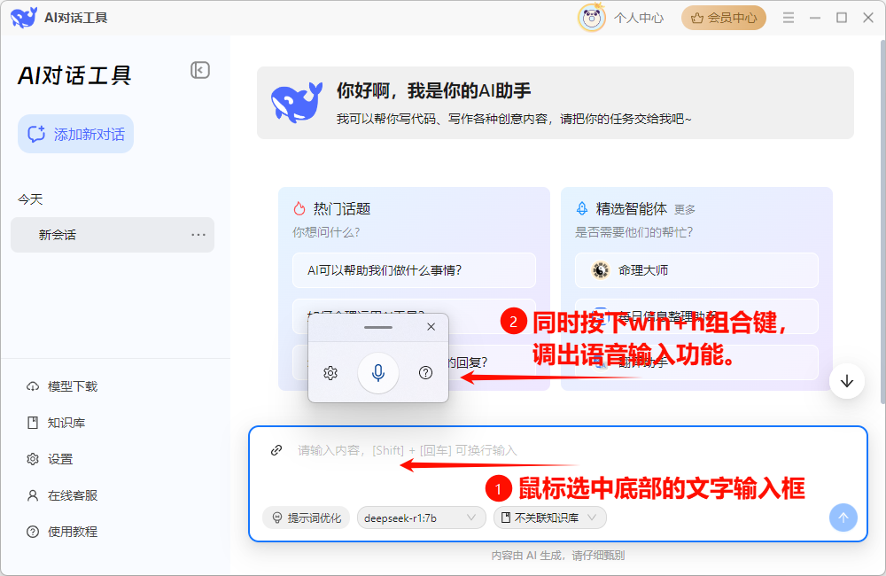
Task: Open the hamburger menu in title bar
Action: click(x=785, y=18)
